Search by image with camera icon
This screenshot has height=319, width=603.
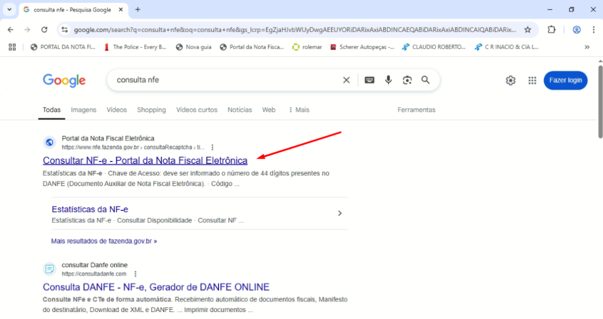[x=407, y=80]
